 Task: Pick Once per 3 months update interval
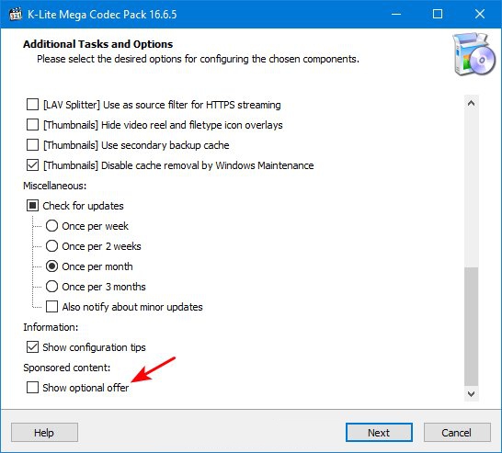coord(51,287)
